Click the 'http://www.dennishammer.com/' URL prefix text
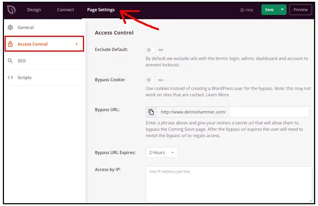Image resolution: width=318 pixels, height=206 pixels. (193, 112)
